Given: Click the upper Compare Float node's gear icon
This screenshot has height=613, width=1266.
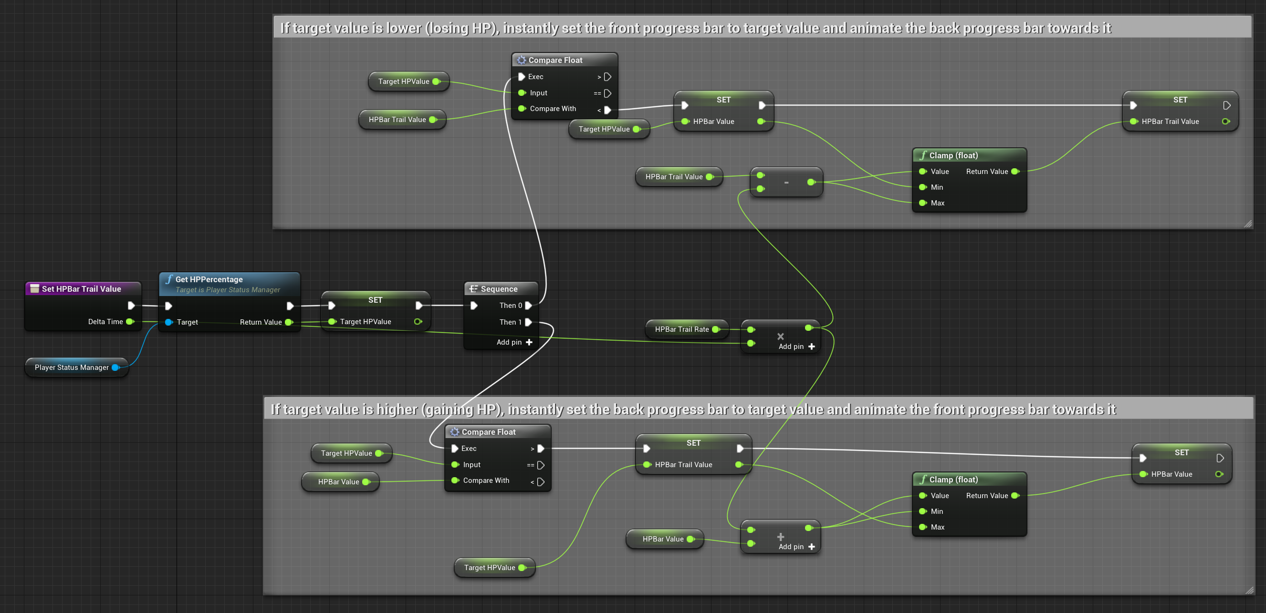Looking at the screenshot, I should click(521, 60).
